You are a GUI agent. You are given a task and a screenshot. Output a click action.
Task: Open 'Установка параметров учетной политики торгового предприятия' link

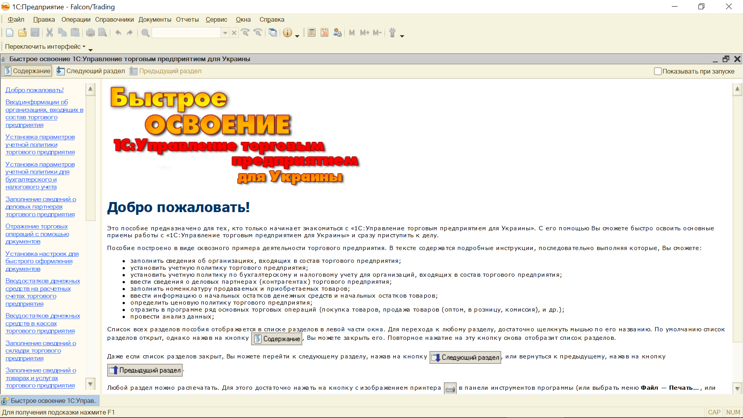[x=40, y=144]
